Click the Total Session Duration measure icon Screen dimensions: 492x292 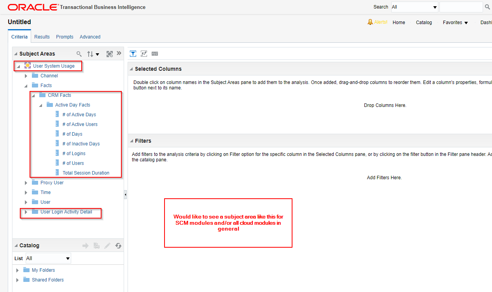[57, 173]
